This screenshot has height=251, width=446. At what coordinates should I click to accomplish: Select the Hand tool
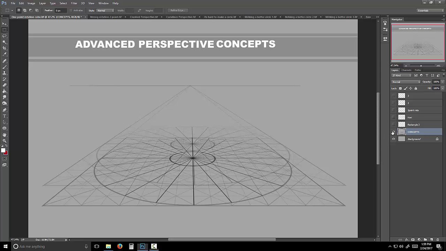point(5,135)
